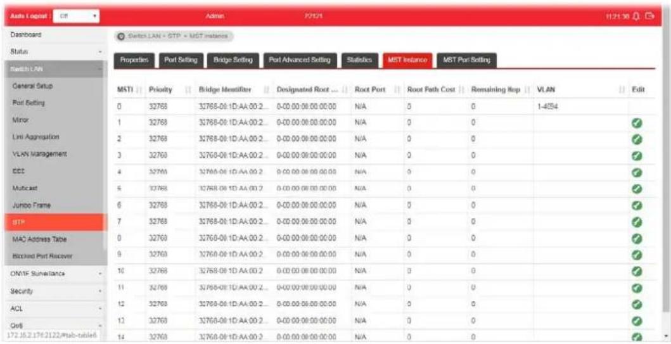Edit MSTI 1 row with green icon
This screenshot has height=344, width=671.
pyautogui.click(x=637, y=124)
